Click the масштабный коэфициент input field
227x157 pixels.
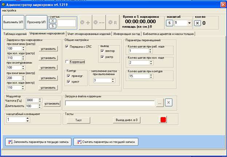pyautogui.click(x=16, y=120)
